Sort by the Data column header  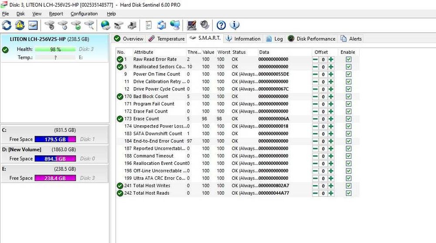point(284,52)
